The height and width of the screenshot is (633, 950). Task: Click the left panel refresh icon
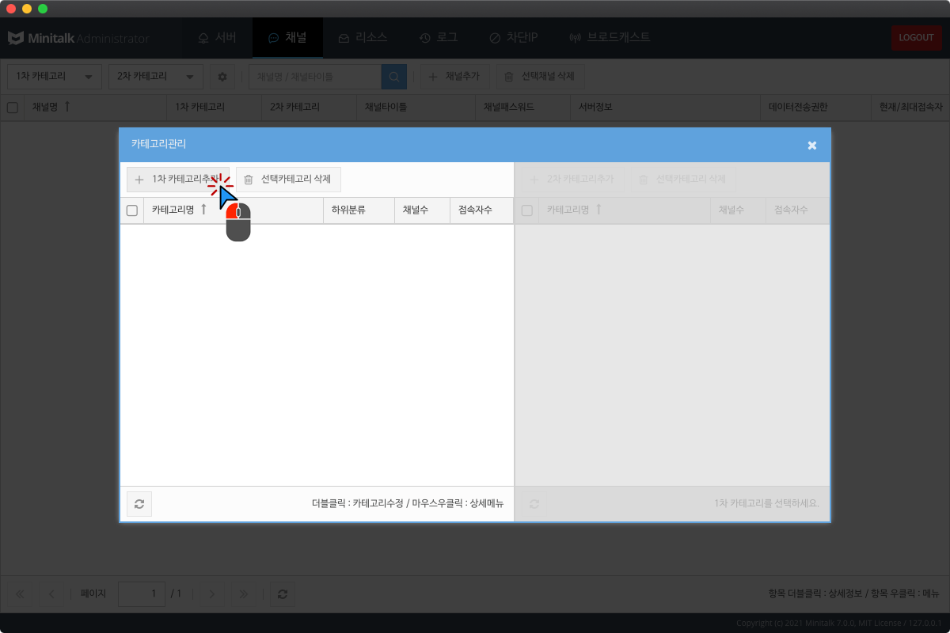click(x=139, y=504)
